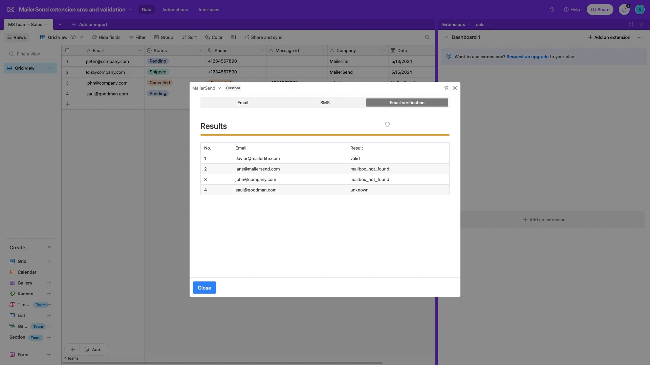650x365 pixels.
Task: Collapse the Create section
Action: (50, 247)
